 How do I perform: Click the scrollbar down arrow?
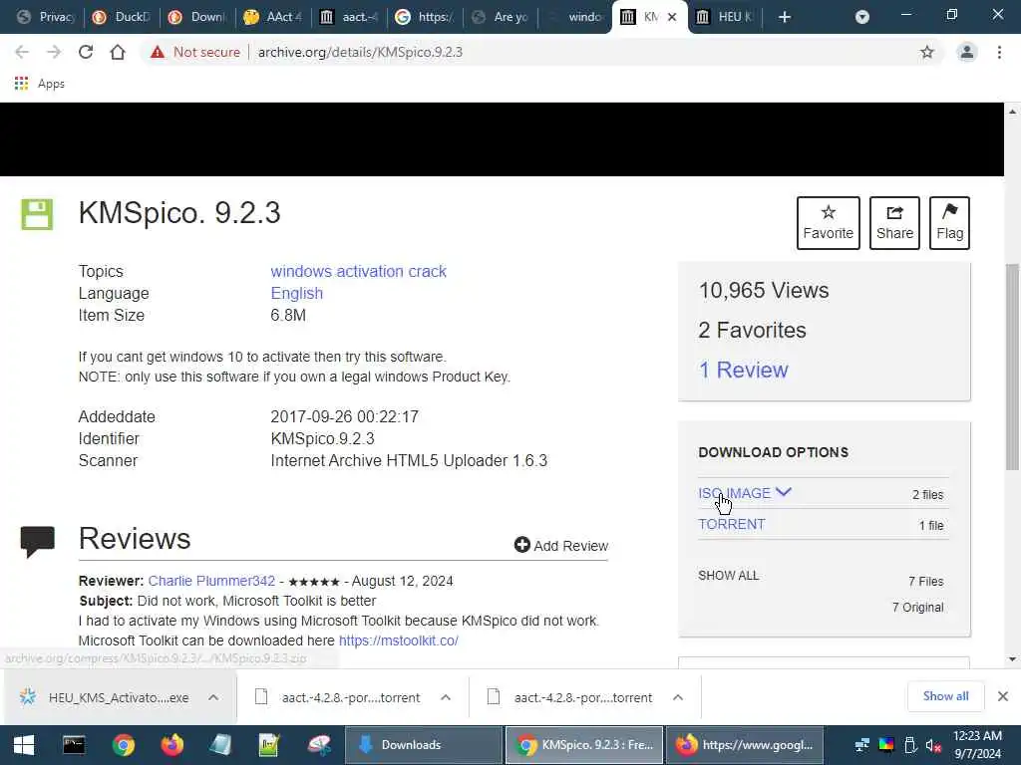pyautogui.click(x=1012, y=659)
